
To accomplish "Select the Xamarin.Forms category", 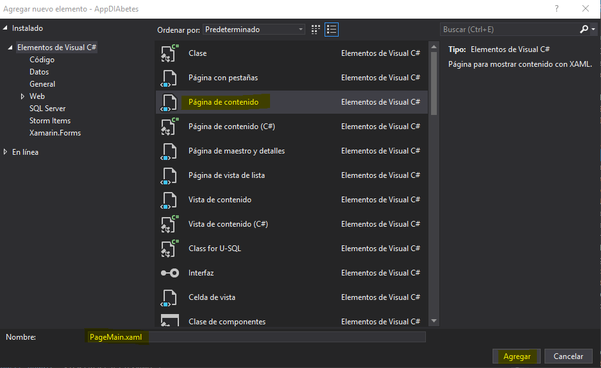I will (55, 133).
